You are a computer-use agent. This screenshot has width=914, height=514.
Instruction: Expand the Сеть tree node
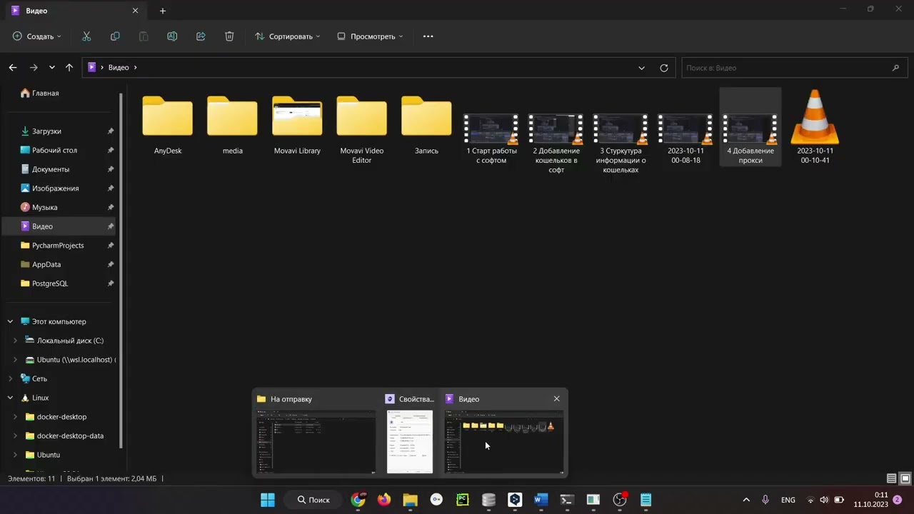tap(10, 379)
